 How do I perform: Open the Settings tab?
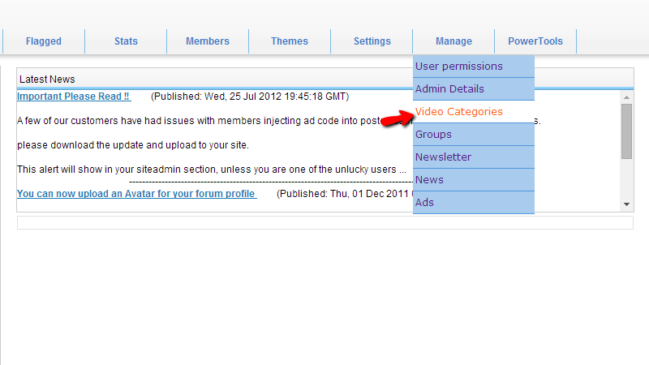click(x=372, y=41)
